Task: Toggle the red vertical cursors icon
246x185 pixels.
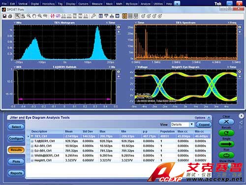Action: point(53,16)
